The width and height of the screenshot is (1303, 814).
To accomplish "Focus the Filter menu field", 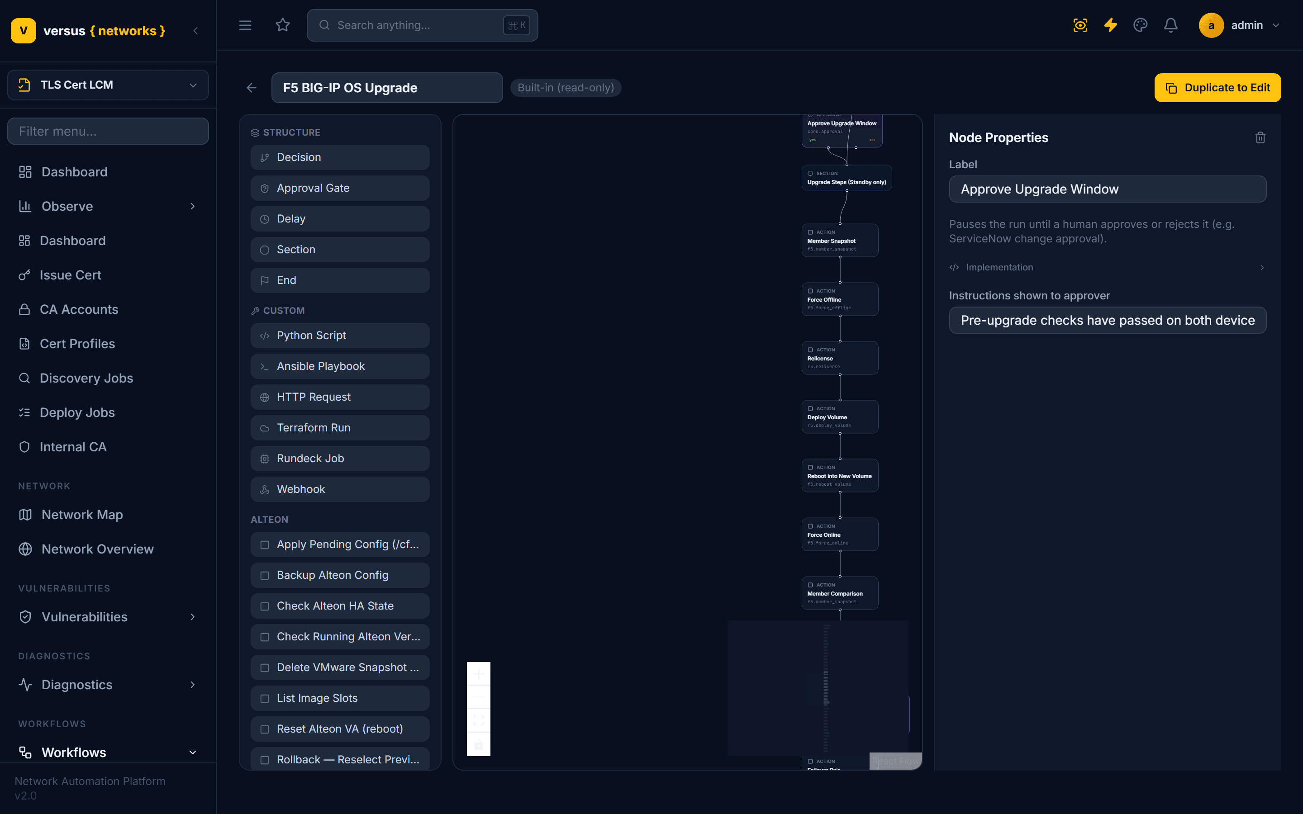I will tap(108, 131).
